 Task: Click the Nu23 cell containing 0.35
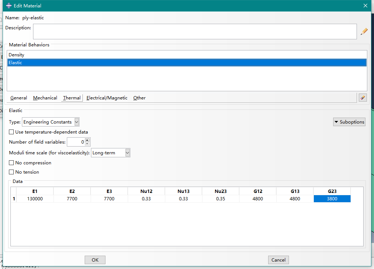point(221,199)
